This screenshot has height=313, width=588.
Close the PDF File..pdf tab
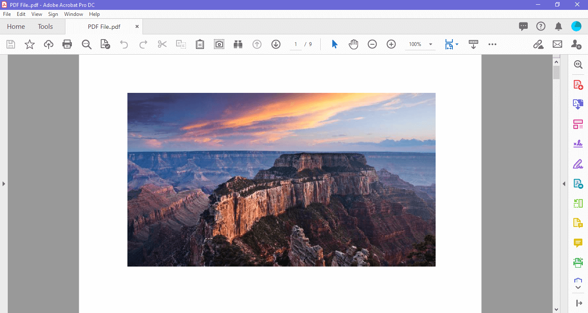(x=137, y=27)
